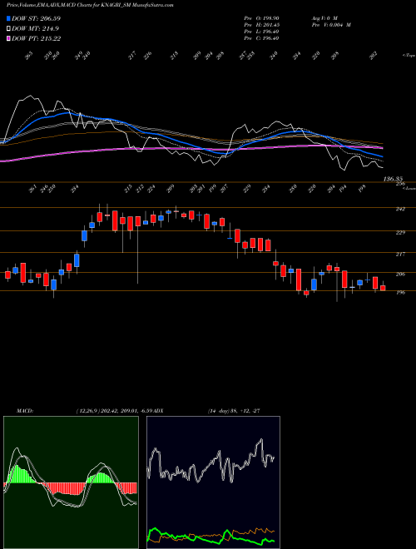The width and height of the screenshot is (416, 549).
Task: Click the '(14 day) 38, +12, -27' ADX readout
Action: pyautogui.click(x=233, y=411)
